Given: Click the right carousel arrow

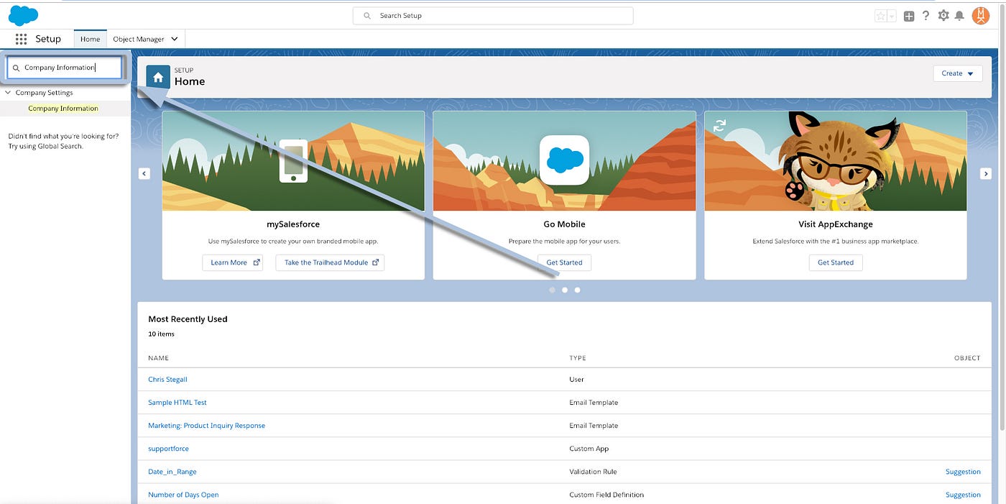Looking at the screenshot, I should point(986,173).
